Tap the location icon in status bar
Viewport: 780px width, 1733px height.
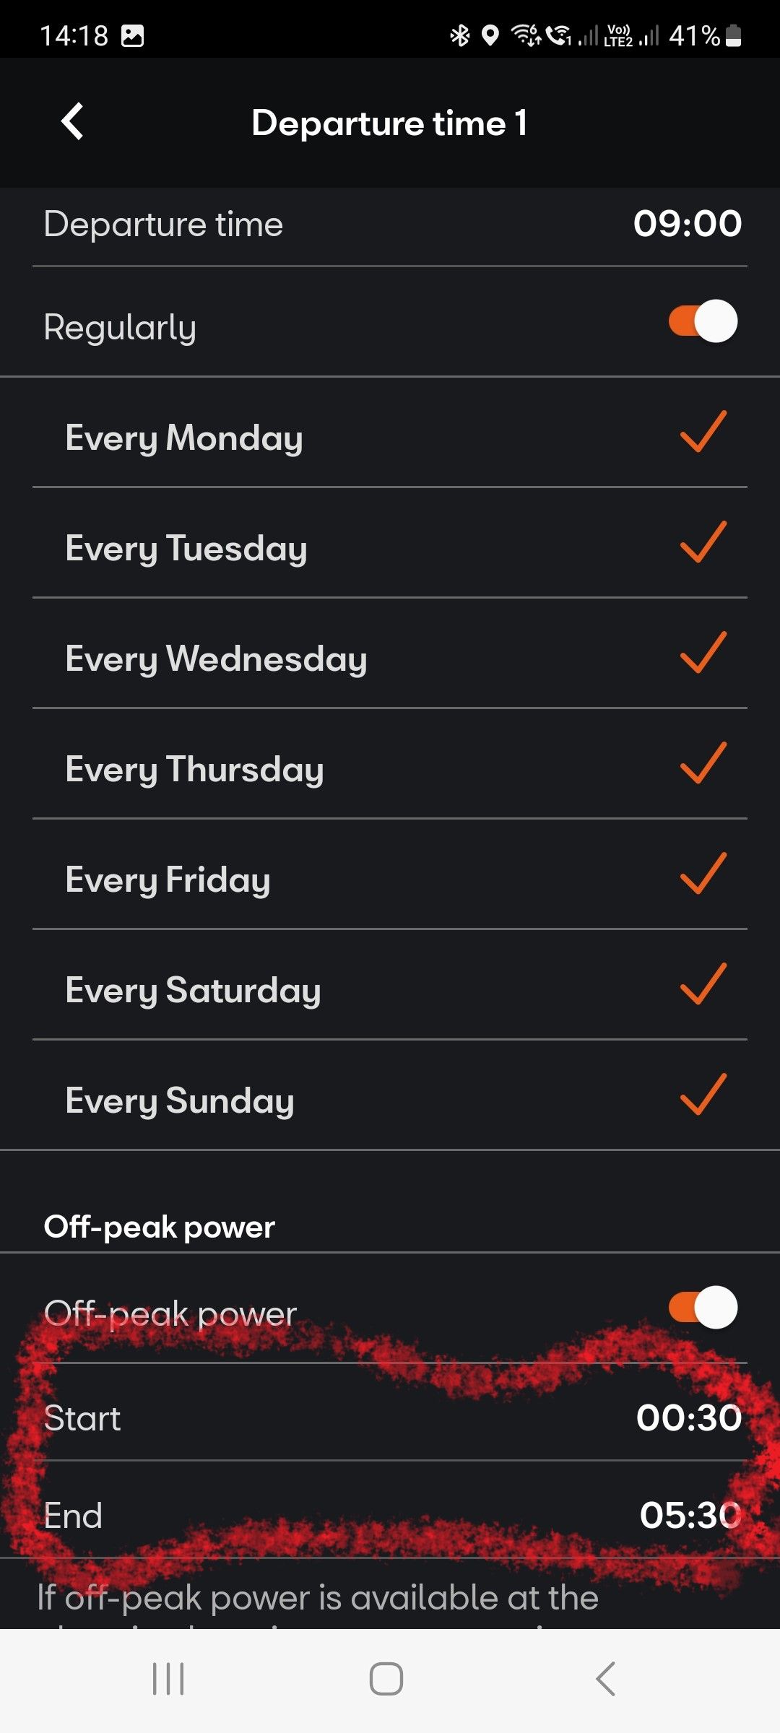[490, 35]
